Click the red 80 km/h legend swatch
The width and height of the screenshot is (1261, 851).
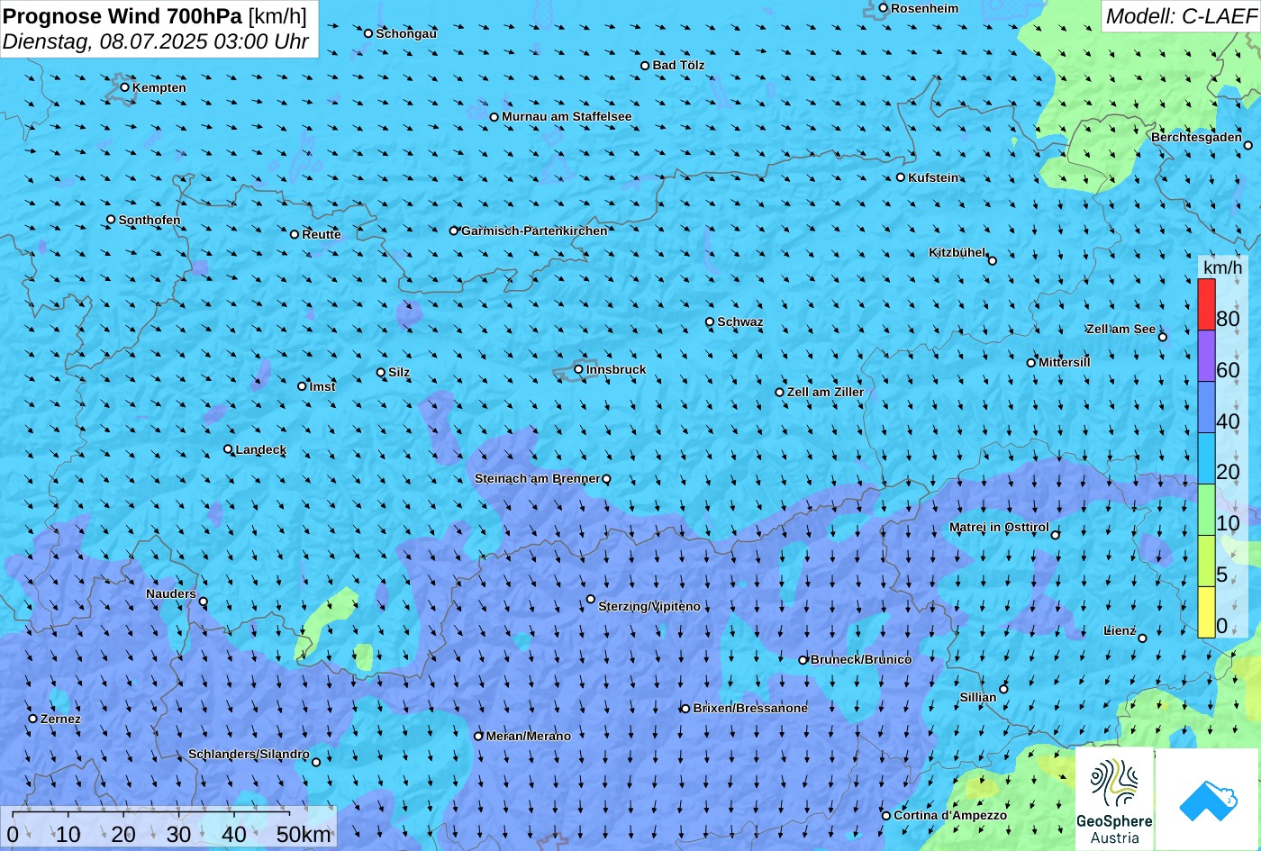(x=1206, y=304)
